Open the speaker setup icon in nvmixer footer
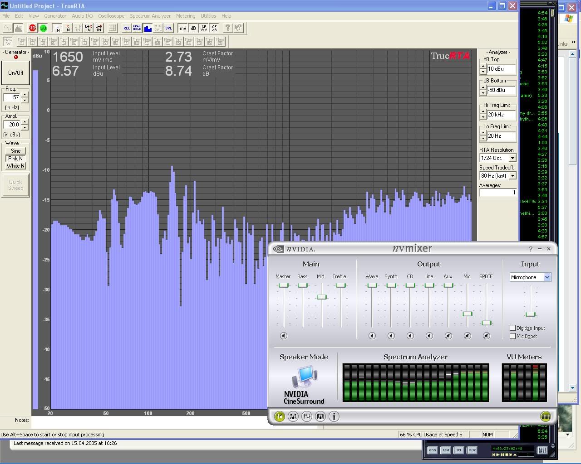Screen dimensions: 581x464 (293, 416)
